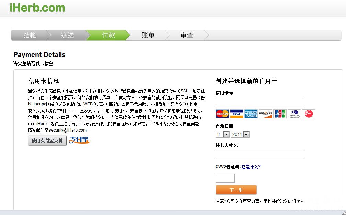
Task: Click the 创建并选择新的信用卡 heading
Action: pyautogui.click(x=246, y=81)
